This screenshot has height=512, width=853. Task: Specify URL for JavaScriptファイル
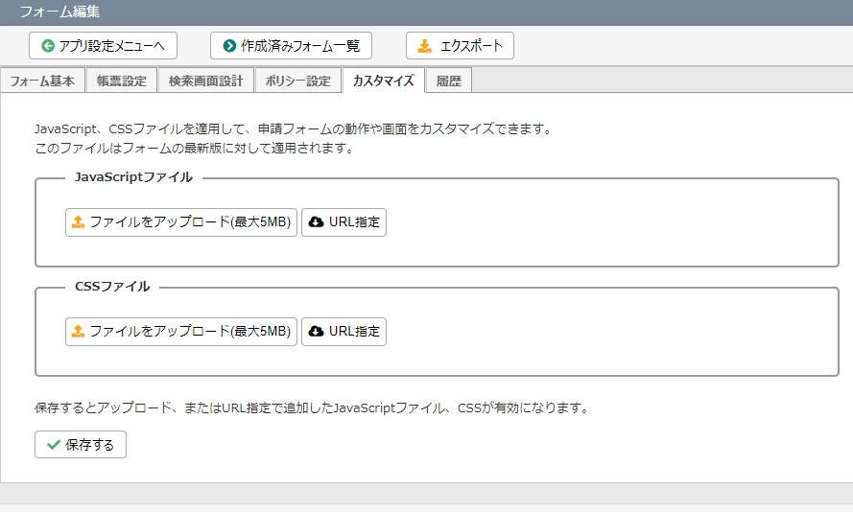[x=344, y=222]
